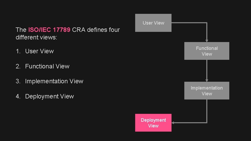251x141 pixels.
Task: Click the arrowhead entering the Functional View box
Action: [207, 40]
